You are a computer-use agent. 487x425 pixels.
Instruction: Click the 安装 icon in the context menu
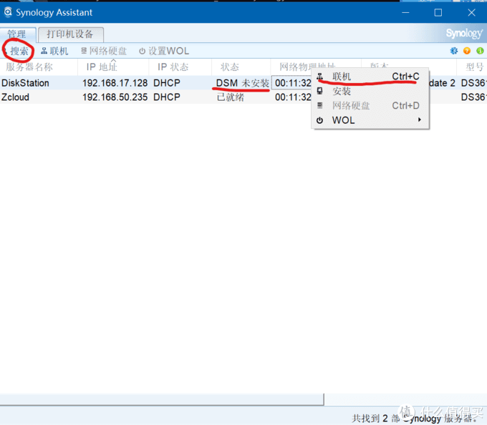[x=319, y=91]
